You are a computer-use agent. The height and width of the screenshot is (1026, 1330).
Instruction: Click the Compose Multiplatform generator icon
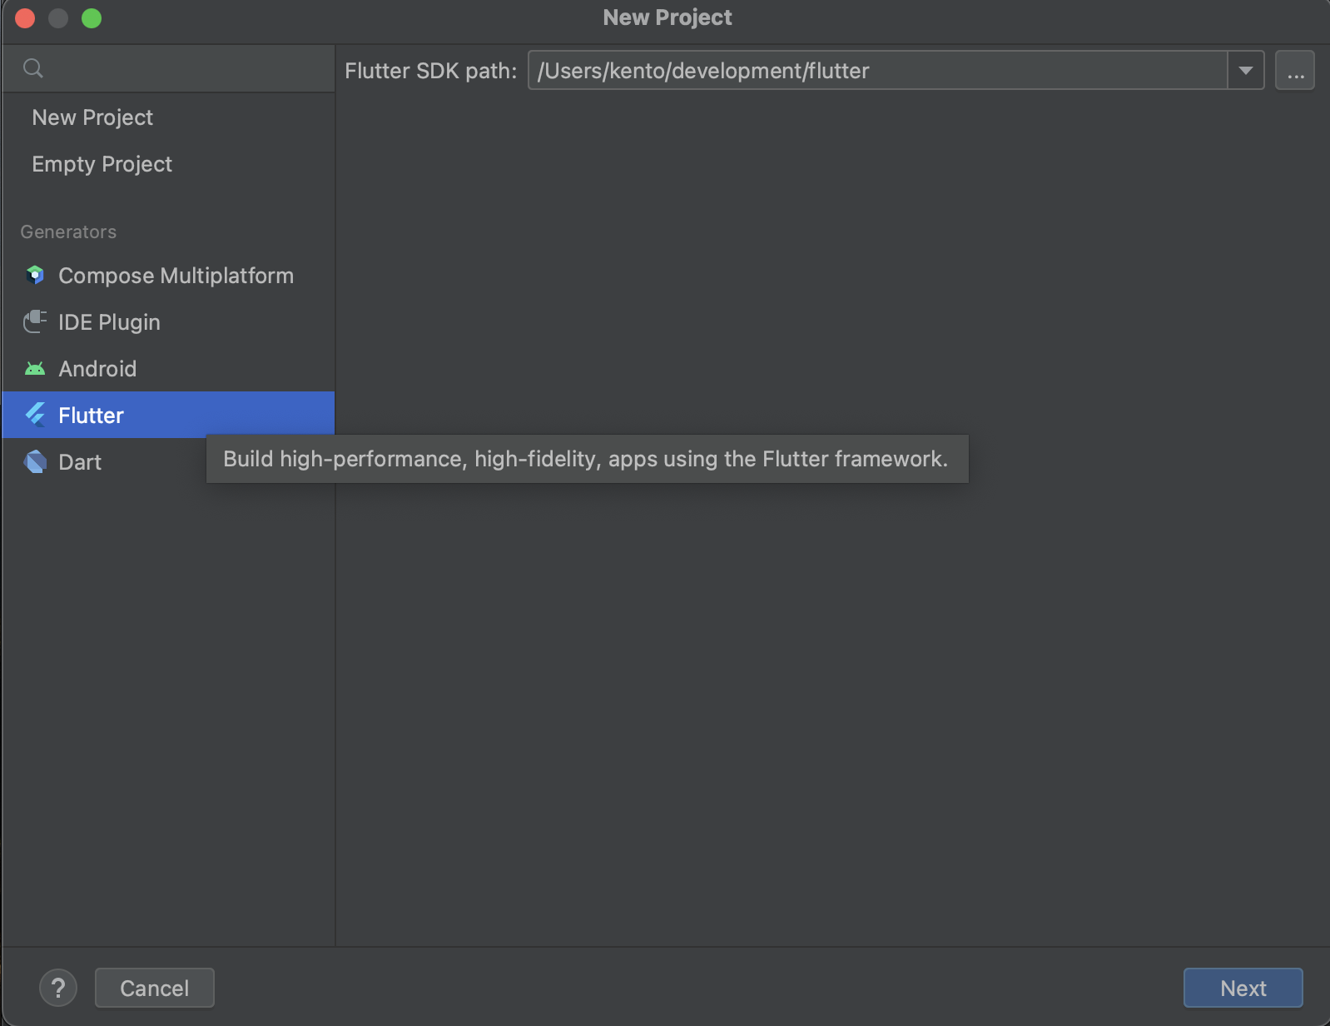pos(35,276)
